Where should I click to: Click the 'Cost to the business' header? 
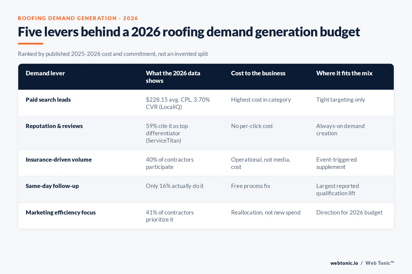click(258, 73)
